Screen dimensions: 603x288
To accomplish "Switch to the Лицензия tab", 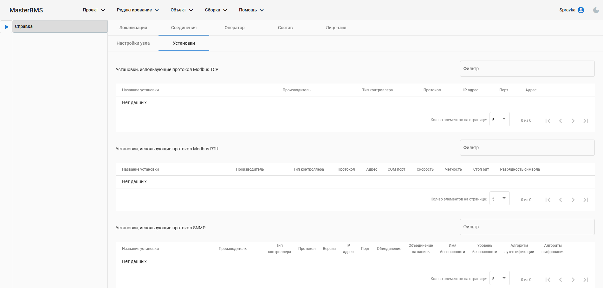I will (x=336, y=28).
